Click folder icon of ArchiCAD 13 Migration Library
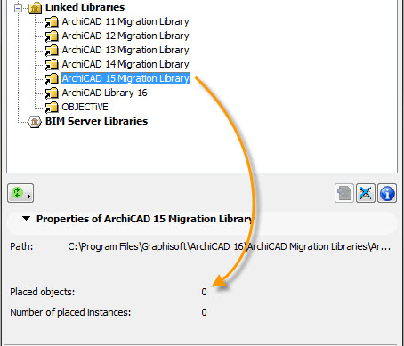Screen dimensions: 404x346 tap(52, 50)
